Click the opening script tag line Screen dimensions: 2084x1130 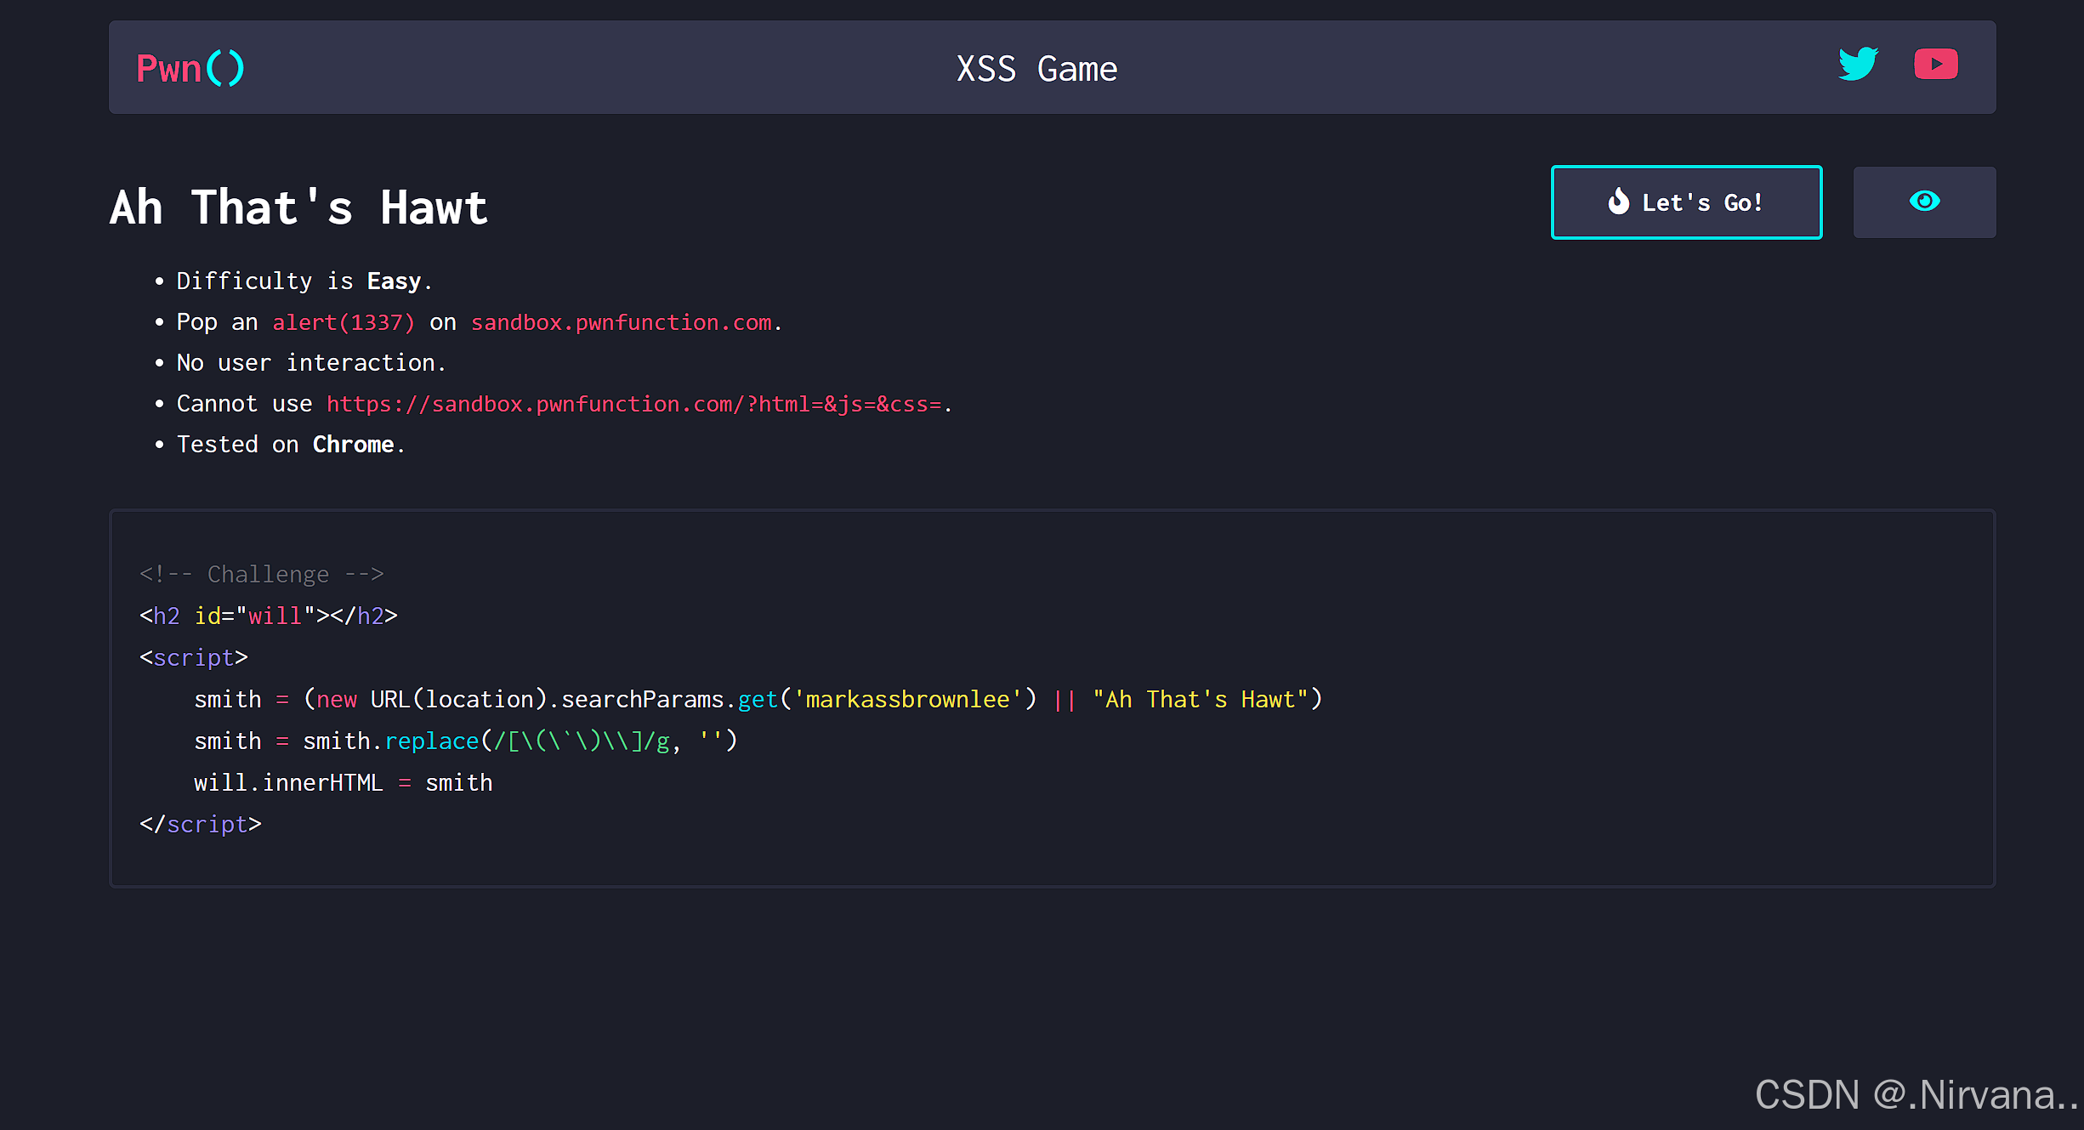tap(194, 657)
